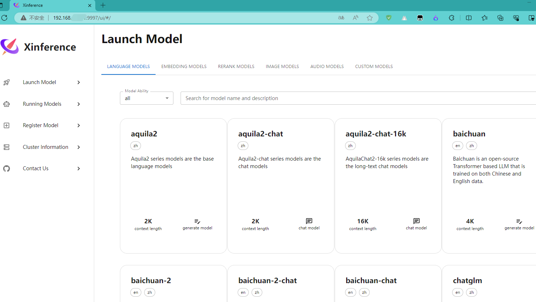This screenshot has height=302, width=536.
Task: Toggle split screen icon in browser toolbar
Action: click(x=469, y=18)
